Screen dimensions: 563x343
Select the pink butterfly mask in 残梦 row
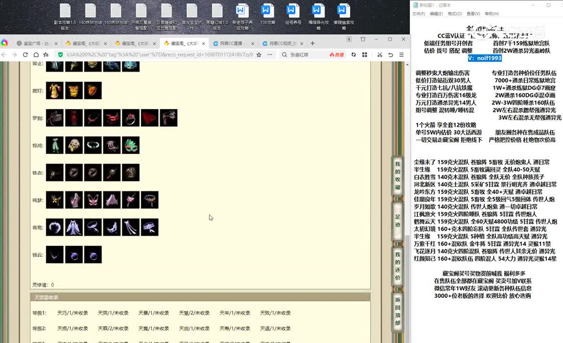pyautogui.click(x=93, y=200)
